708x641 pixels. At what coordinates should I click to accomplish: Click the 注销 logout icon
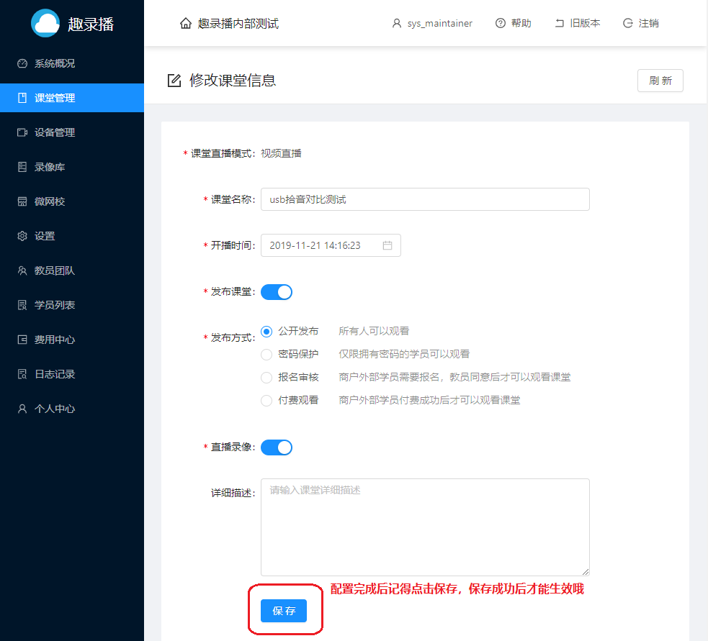pos(627,23)
